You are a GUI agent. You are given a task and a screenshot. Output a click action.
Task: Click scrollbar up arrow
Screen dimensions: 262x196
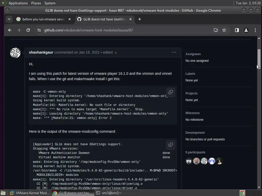pyautogui.click(x=259, y=39)
